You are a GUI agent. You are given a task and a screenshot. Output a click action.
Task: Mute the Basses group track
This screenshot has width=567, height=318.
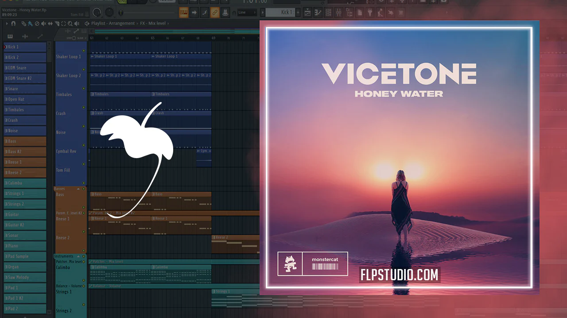(x=84, y=189)
